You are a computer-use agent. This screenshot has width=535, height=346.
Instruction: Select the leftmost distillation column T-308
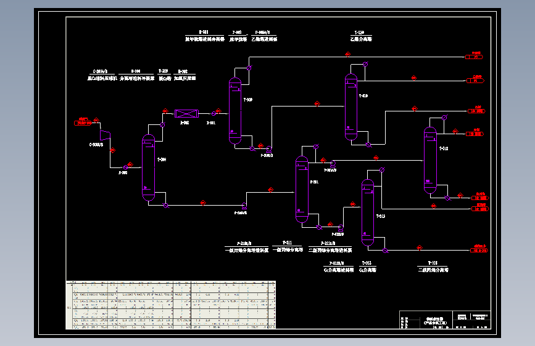(x=149, y=167)
